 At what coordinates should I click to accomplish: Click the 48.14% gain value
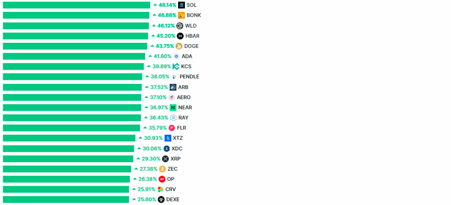[167, 5]
